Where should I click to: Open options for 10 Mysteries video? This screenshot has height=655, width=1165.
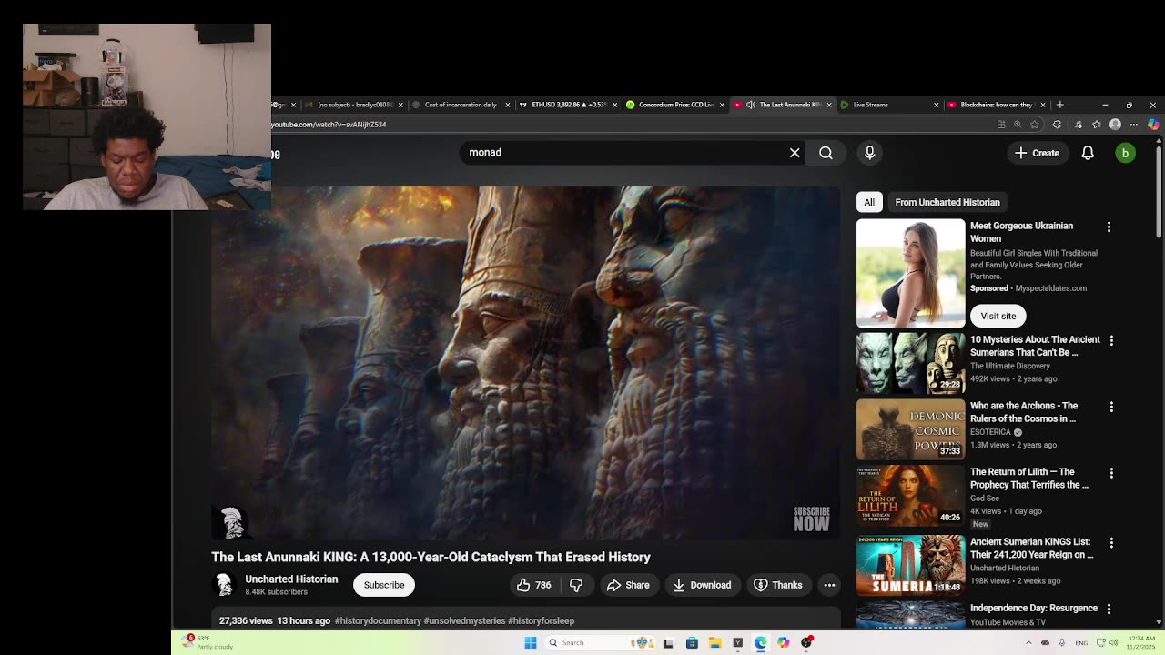pos(1111,340)
